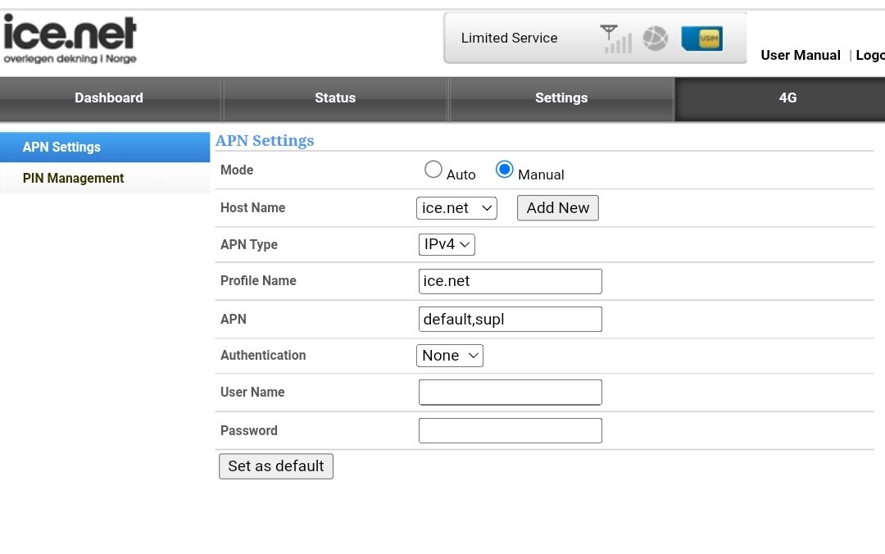The image size is (885, 554).
Task: Open APN Settings in sidebar
Action: pos(105,148)
